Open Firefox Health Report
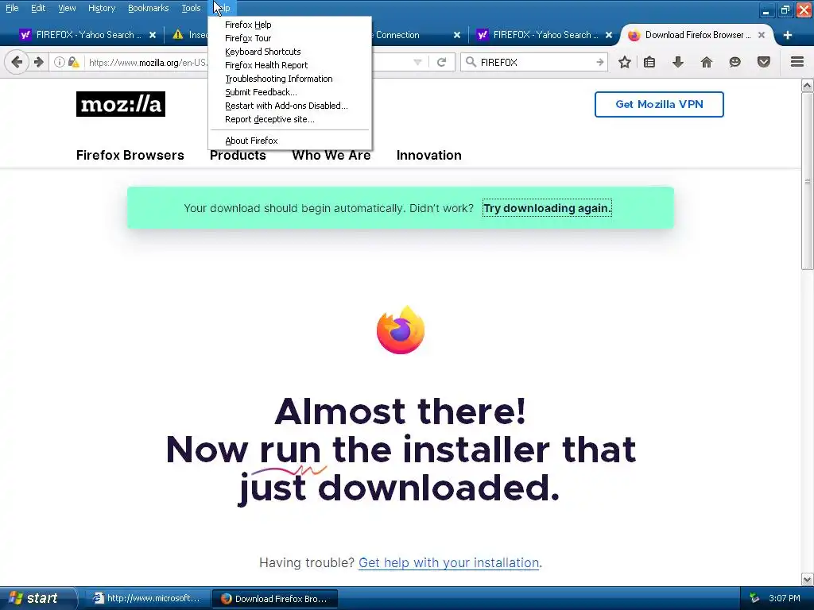 pyautogui.click(x=289, y=65)
